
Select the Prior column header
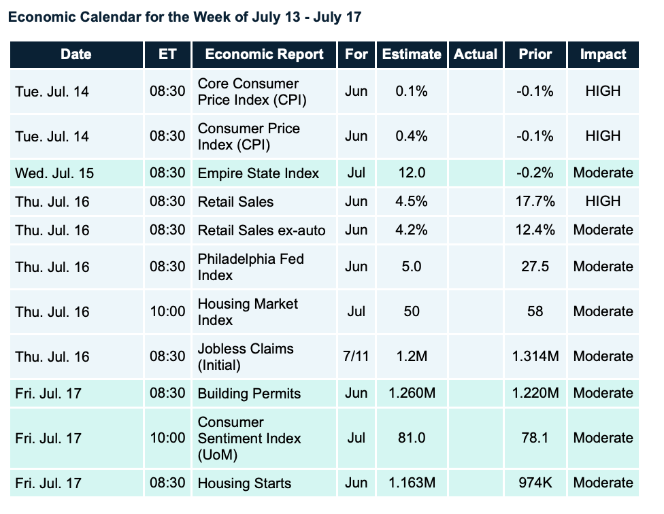(535, 54)
